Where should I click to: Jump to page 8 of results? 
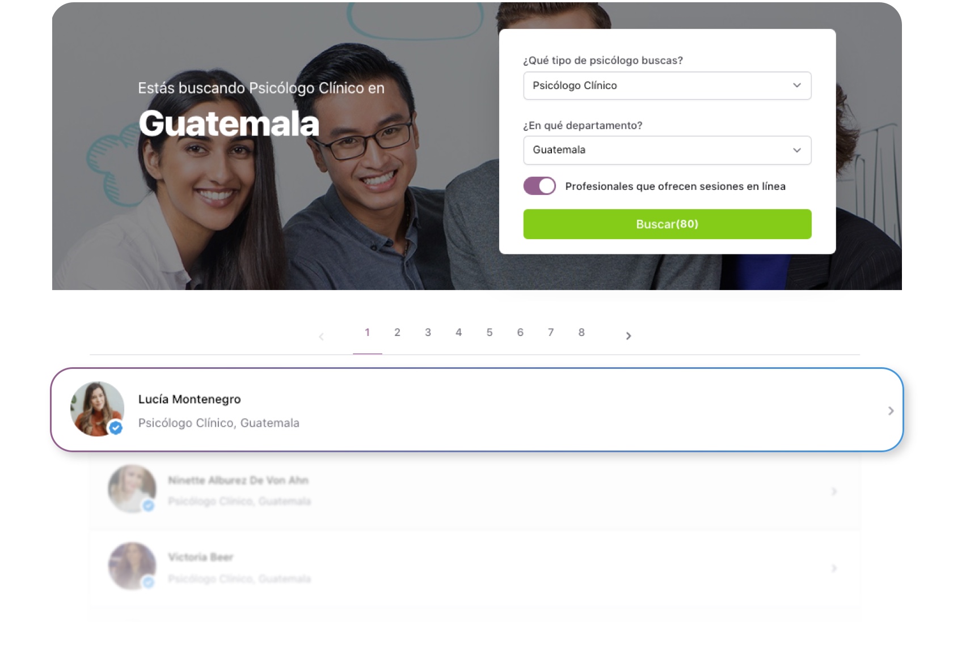(x=581, y=333)
